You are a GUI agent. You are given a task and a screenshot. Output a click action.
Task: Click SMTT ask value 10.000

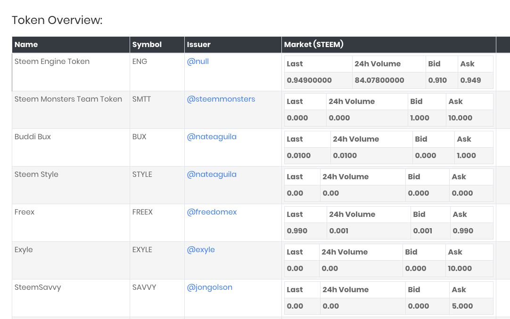460,118
